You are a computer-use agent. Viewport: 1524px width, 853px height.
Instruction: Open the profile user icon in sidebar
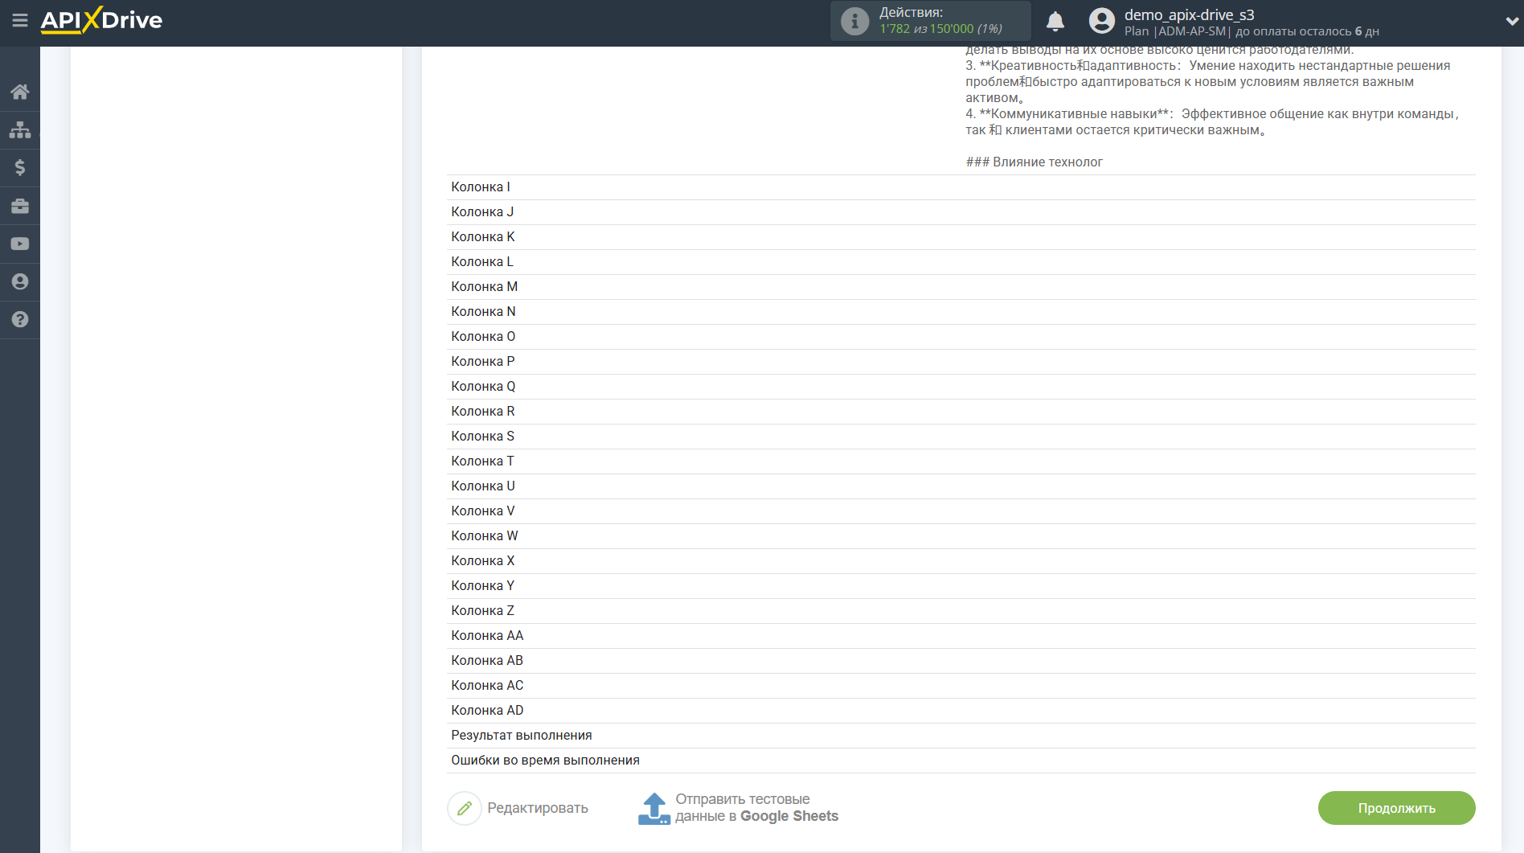[20, 281]
